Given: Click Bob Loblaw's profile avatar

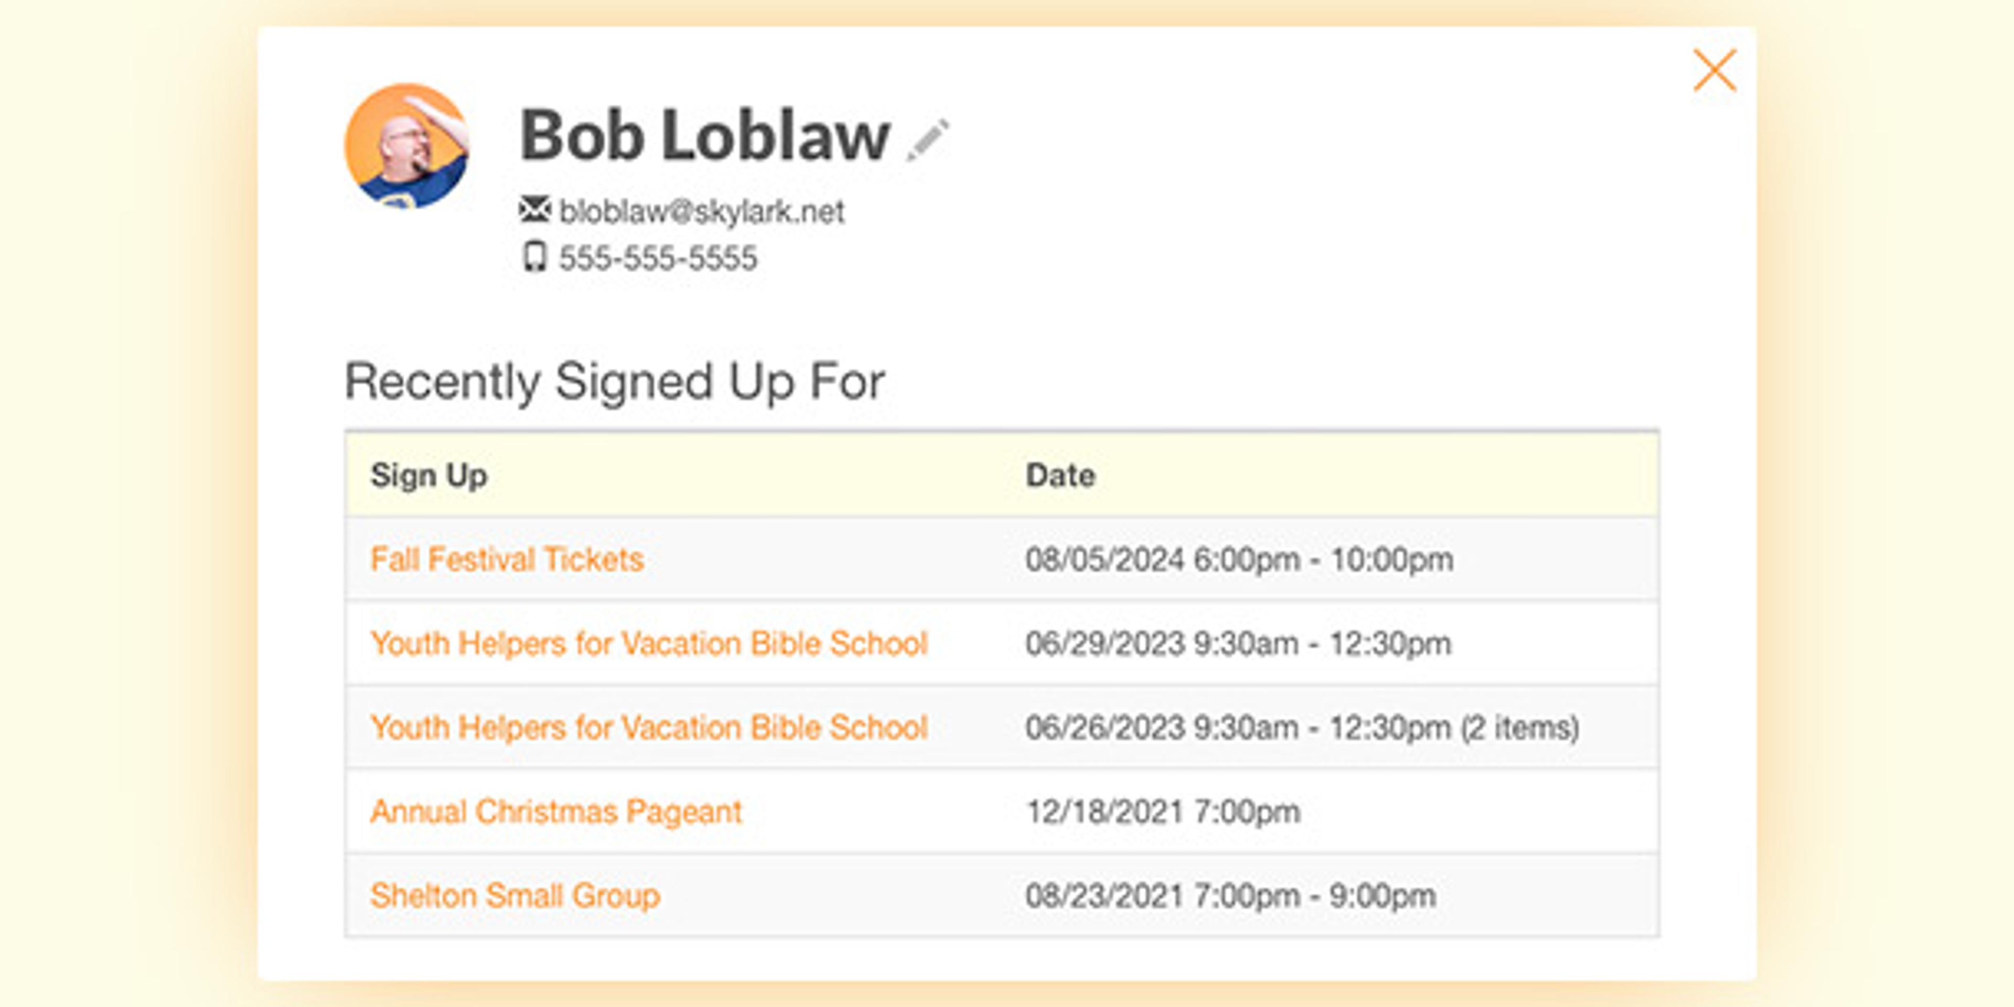Looking at the screenshot, I should 406,146.
